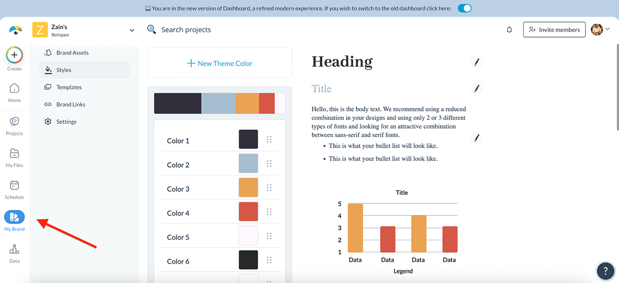Open the Brand Assets menu item
619x283 pixels.
pos(72,52)
